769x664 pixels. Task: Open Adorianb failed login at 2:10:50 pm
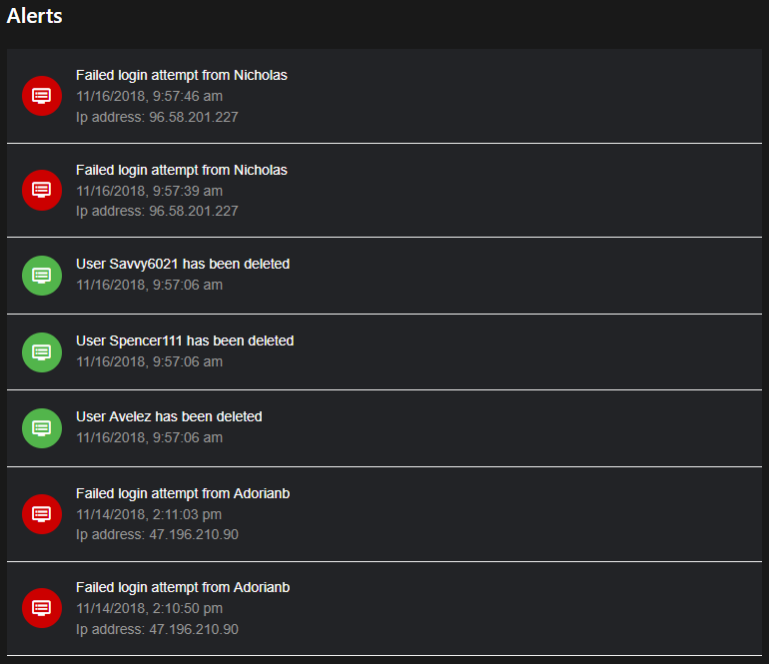tap(183, 587)
